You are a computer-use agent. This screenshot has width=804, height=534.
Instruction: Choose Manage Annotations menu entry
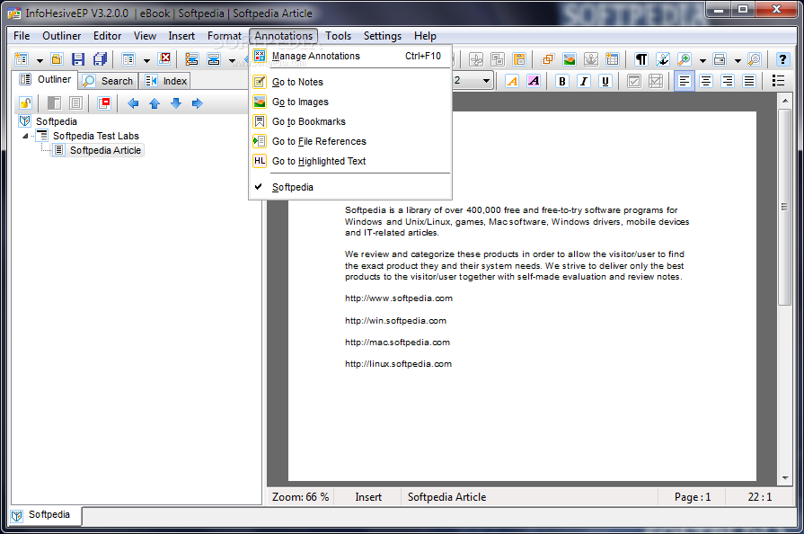click(x=350, y=56)
